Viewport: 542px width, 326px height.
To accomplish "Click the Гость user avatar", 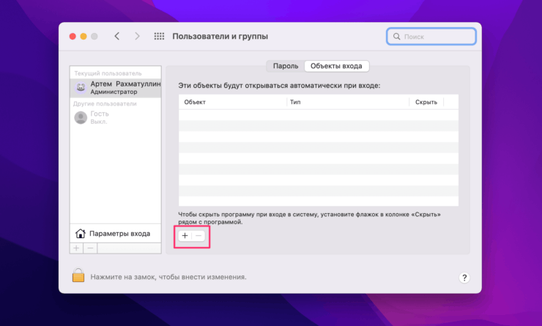I will 81,117.
